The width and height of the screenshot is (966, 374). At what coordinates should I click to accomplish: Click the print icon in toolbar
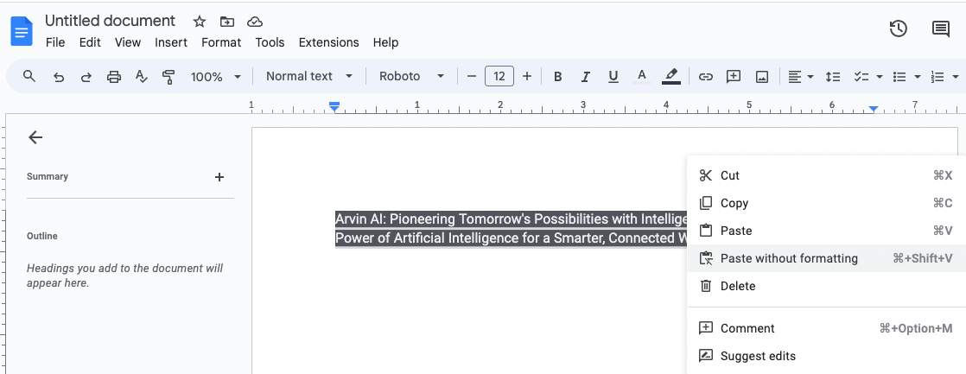click(x=114, y=77)
